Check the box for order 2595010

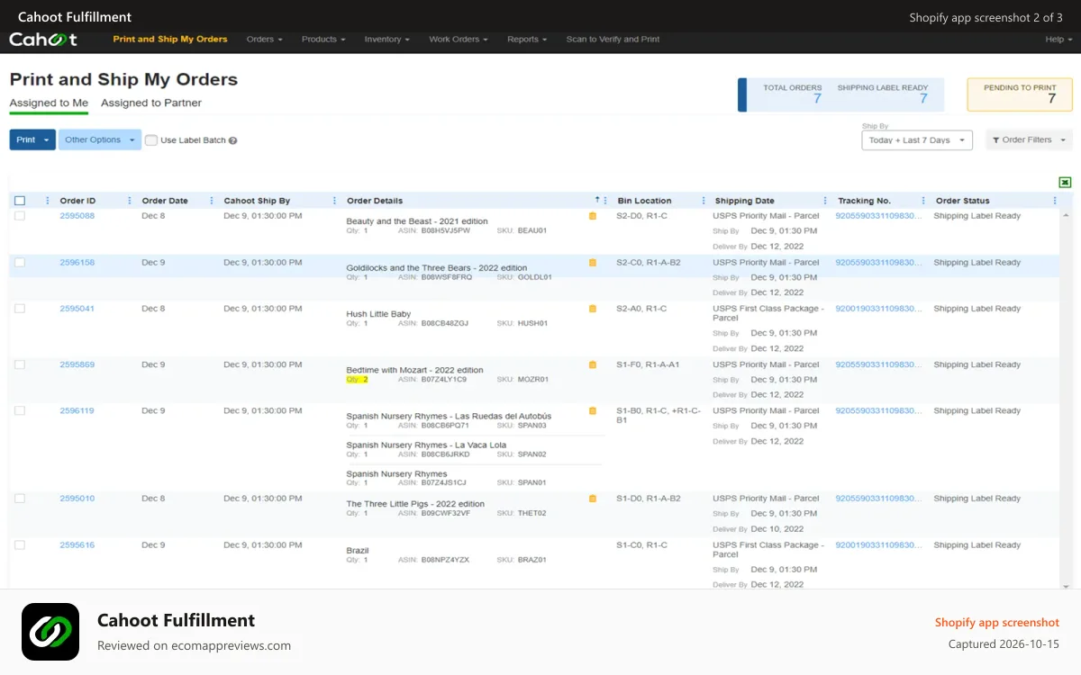tap(20, 499)
